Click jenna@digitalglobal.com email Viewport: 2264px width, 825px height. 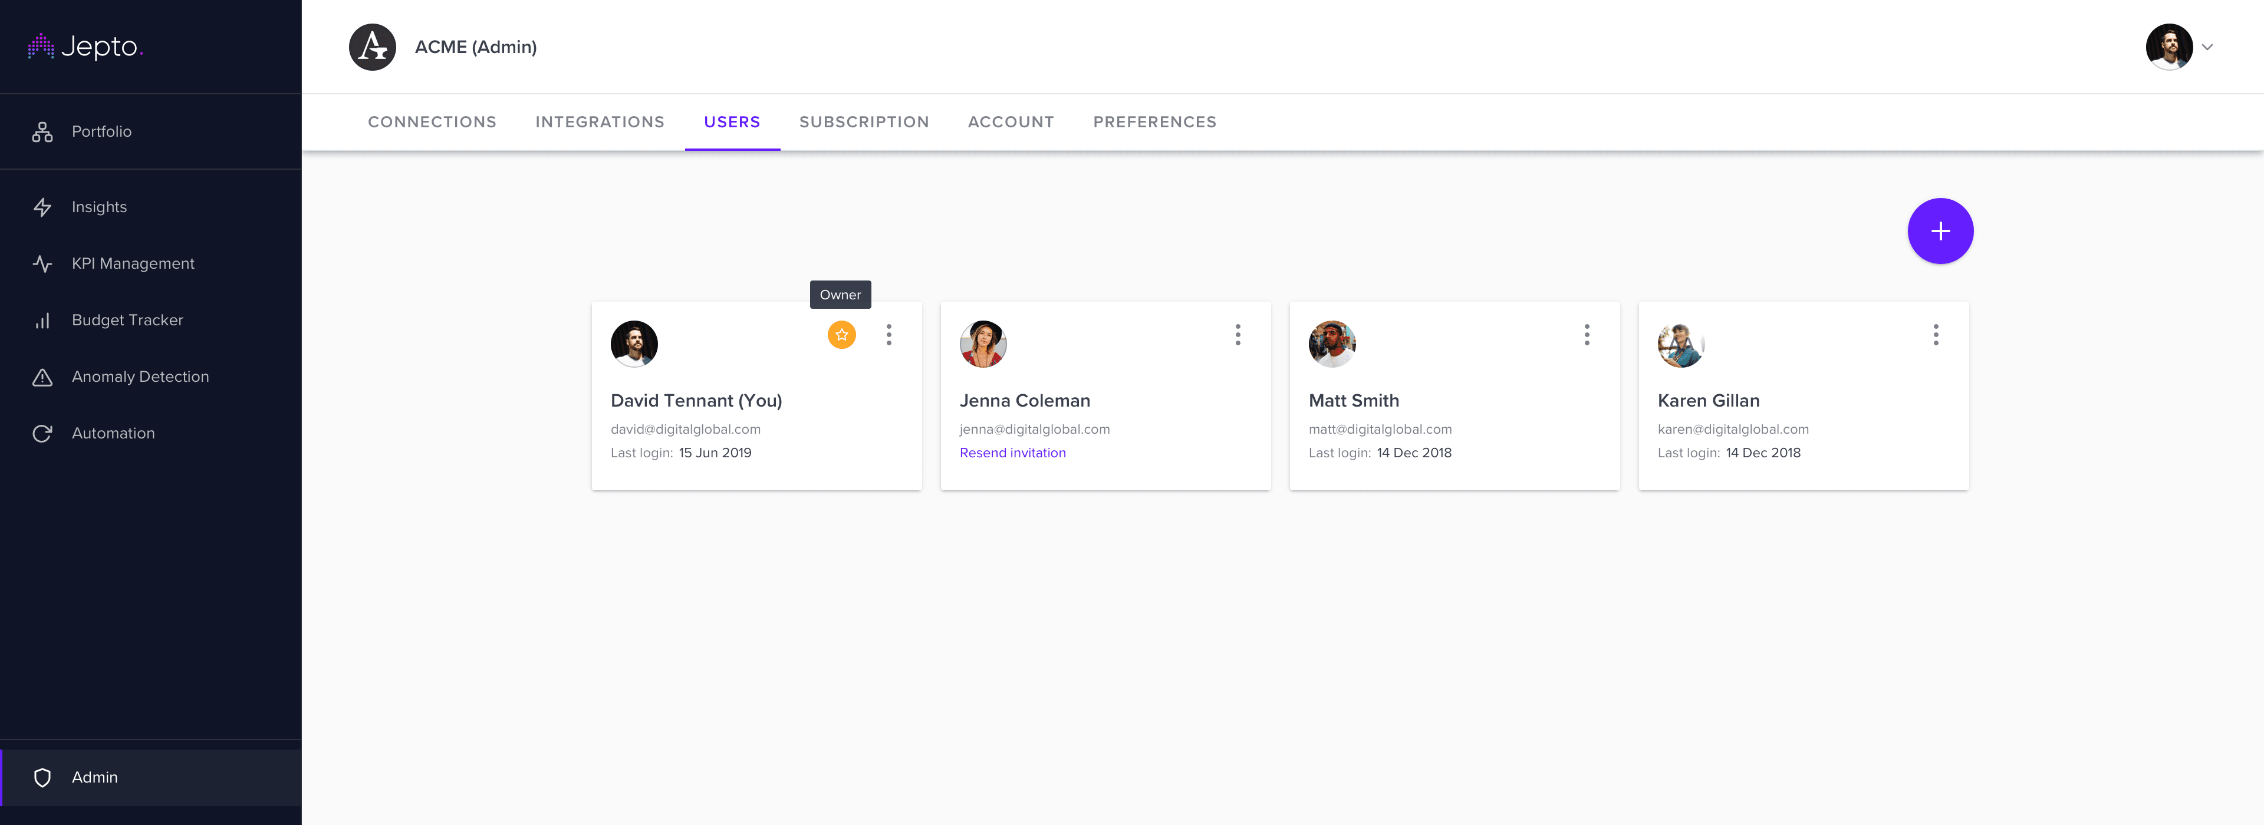(1035, 430)
